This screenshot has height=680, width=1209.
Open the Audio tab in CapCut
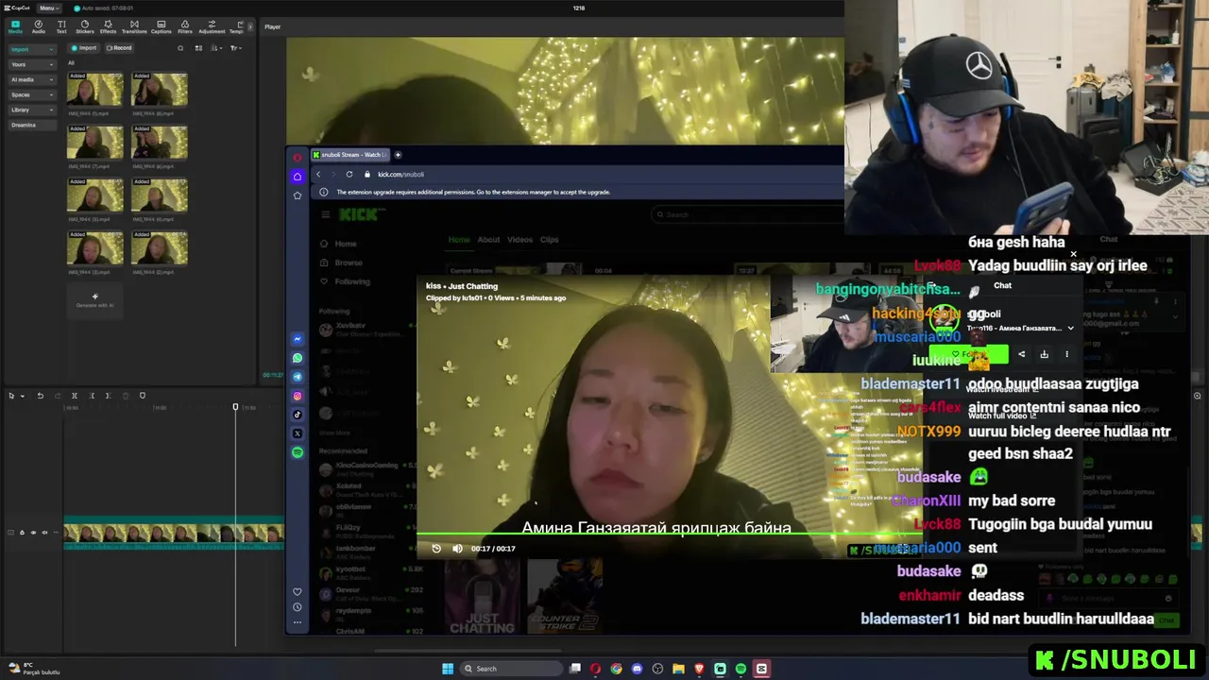[x=39, y=26]
